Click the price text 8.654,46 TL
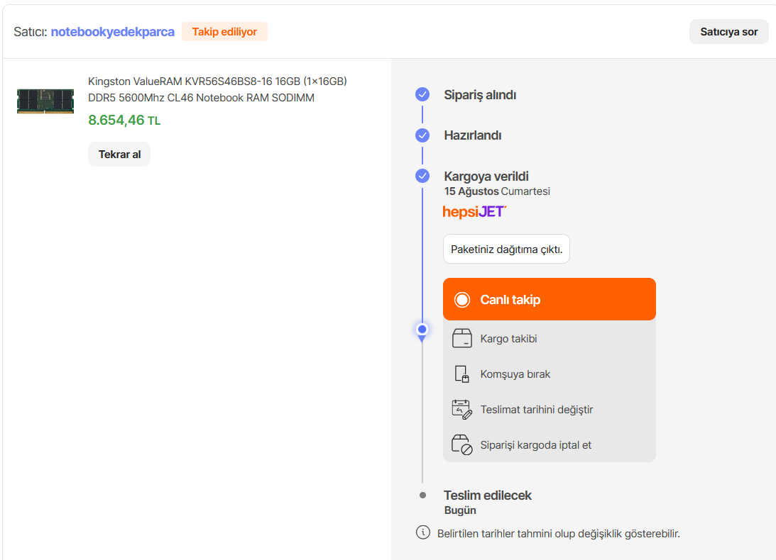 pyautogui.click(x=124, y=120)
